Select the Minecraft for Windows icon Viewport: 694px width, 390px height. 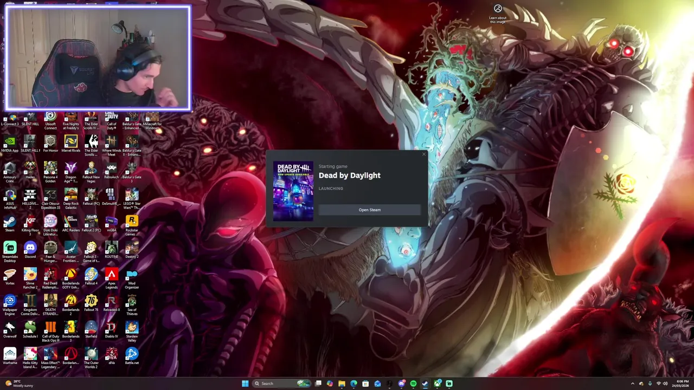pos(152,121)
